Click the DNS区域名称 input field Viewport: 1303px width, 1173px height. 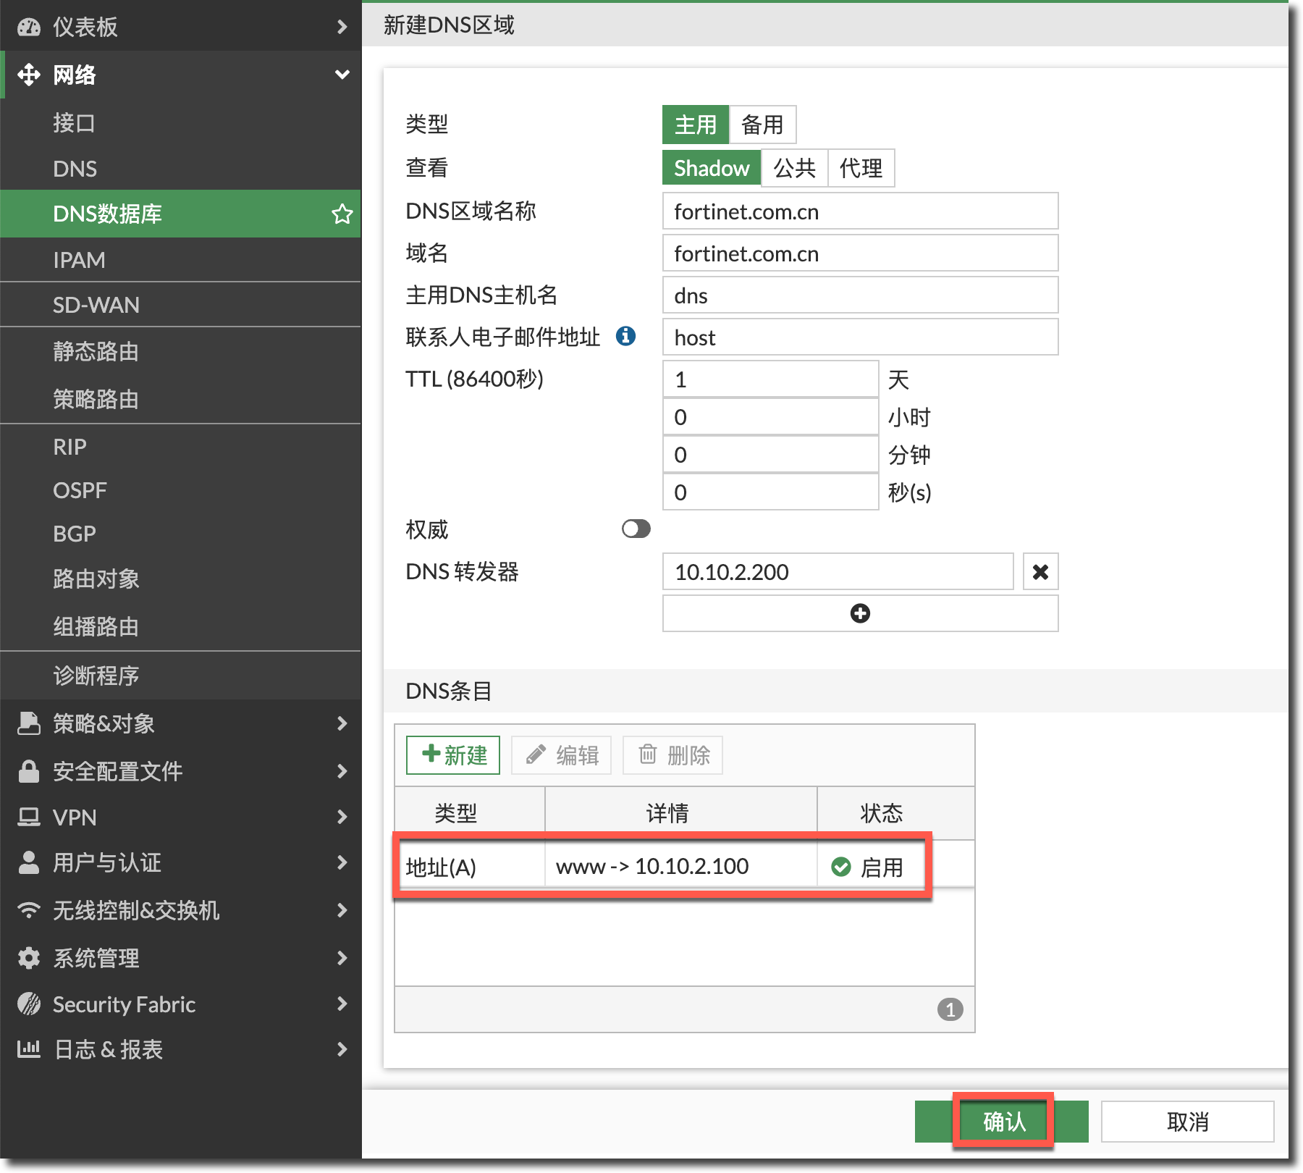[x=859, y=211]
